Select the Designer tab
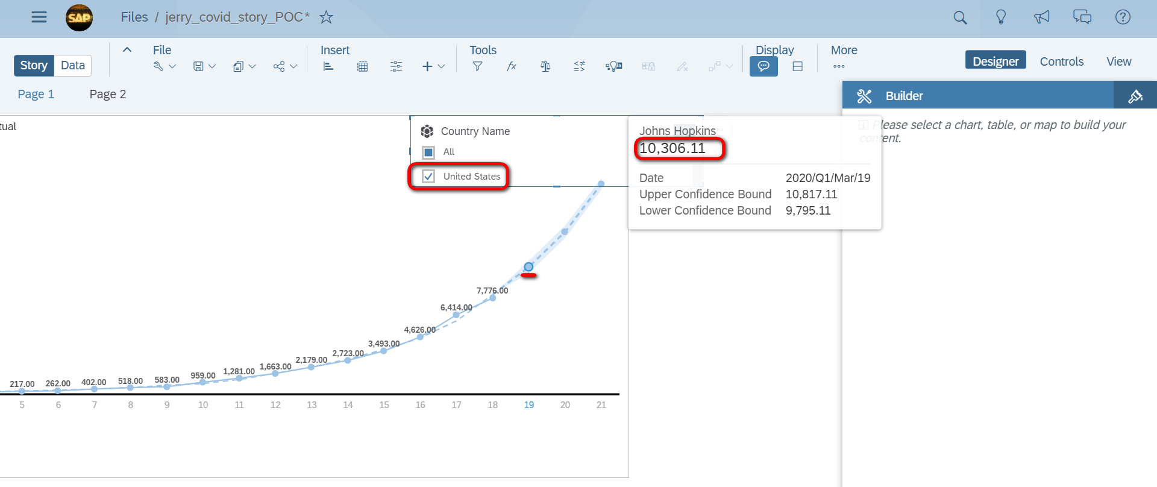The height and width of the screenshot is (487, 1157). coord(996,61)
